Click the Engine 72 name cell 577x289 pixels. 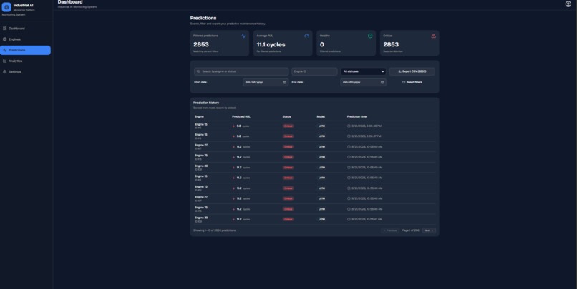pyautogui.click(x=201, y=187)
